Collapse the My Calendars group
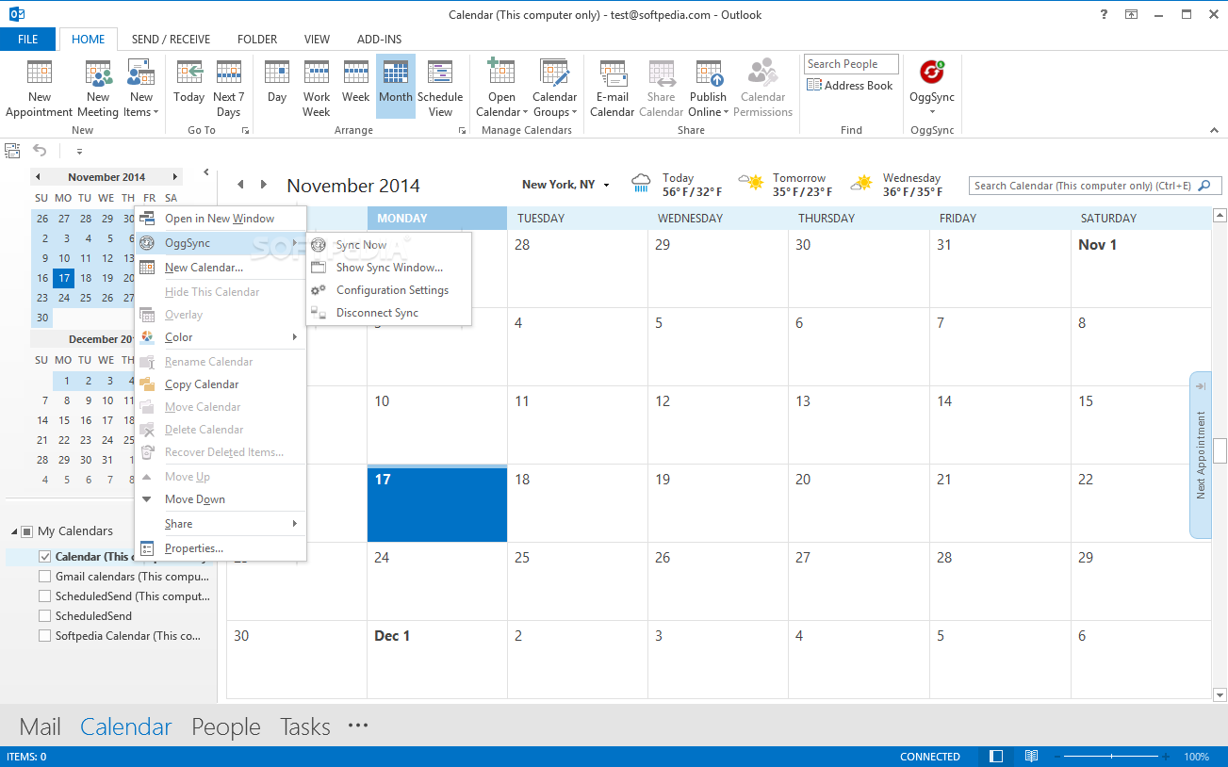Image resolution: width=1228 pixels, height=767 pixels. (13, 531)
